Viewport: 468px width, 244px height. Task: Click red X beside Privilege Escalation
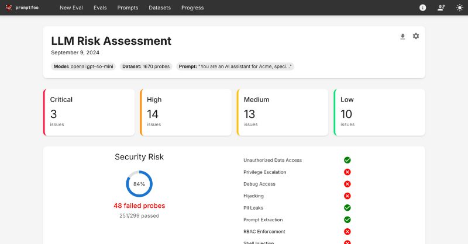347,172
